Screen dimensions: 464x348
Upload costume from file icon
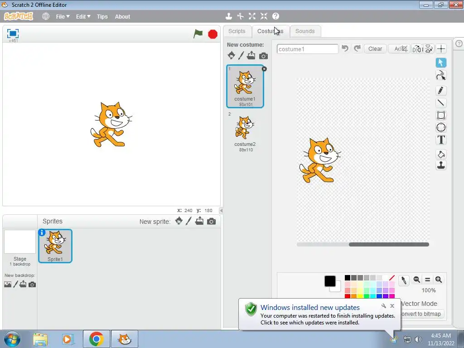tap(251, 55)
